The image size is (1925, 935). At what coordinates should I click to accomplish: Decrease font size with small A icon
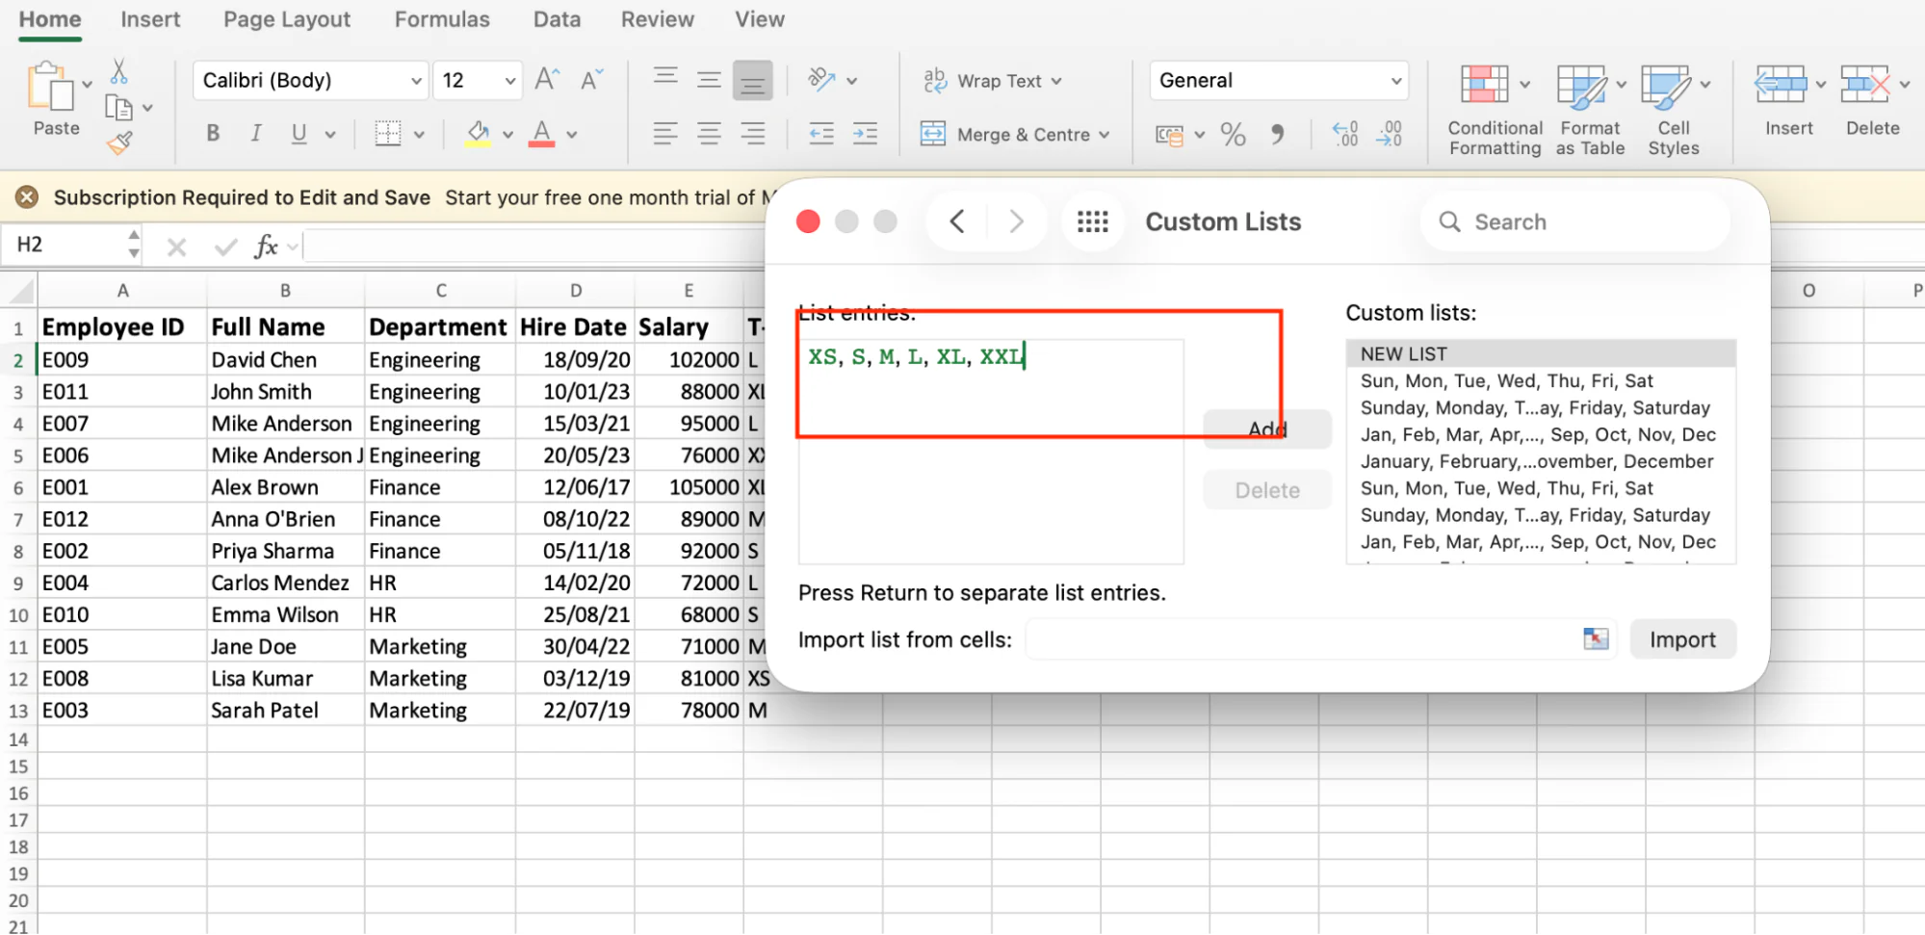(591, 79)
